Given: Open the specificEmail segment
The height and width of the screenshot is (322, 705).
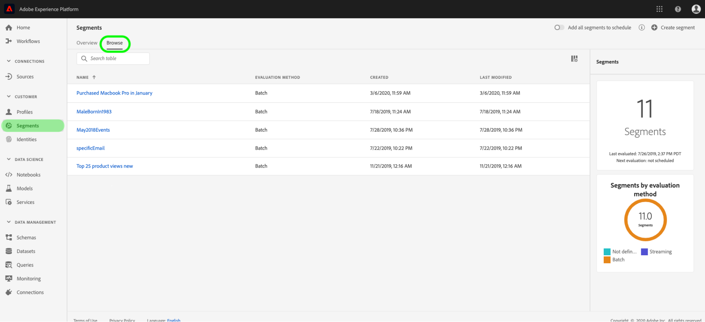Looking at the screenshot, I should [x=90, y=148].
